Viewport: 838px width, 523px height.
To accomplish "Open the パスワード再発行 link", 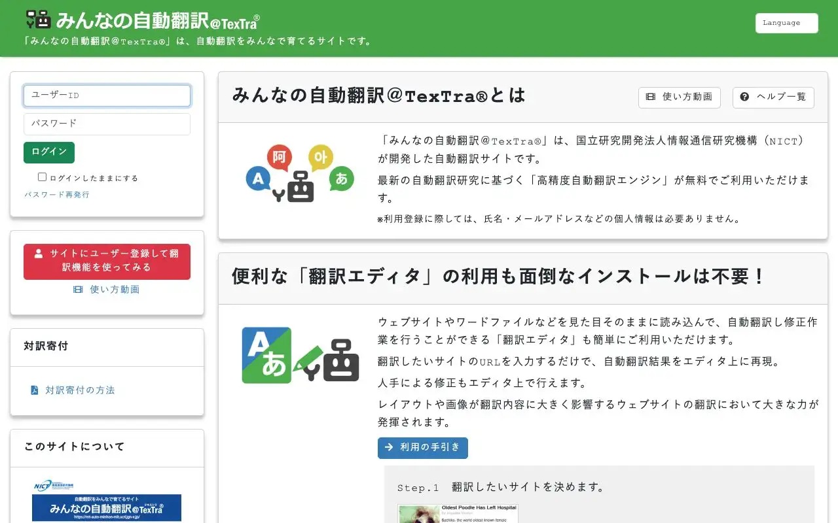I will tap(57, 195).
